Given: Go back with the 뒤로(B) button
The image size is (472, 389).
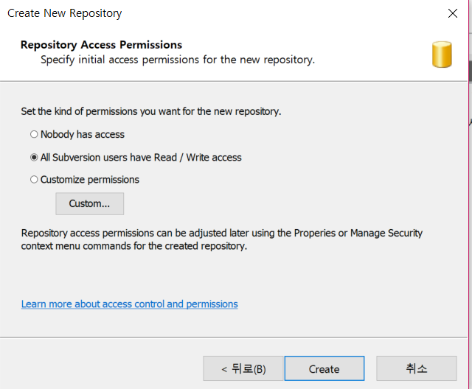Looking at the screenshot, I should 243,368.
